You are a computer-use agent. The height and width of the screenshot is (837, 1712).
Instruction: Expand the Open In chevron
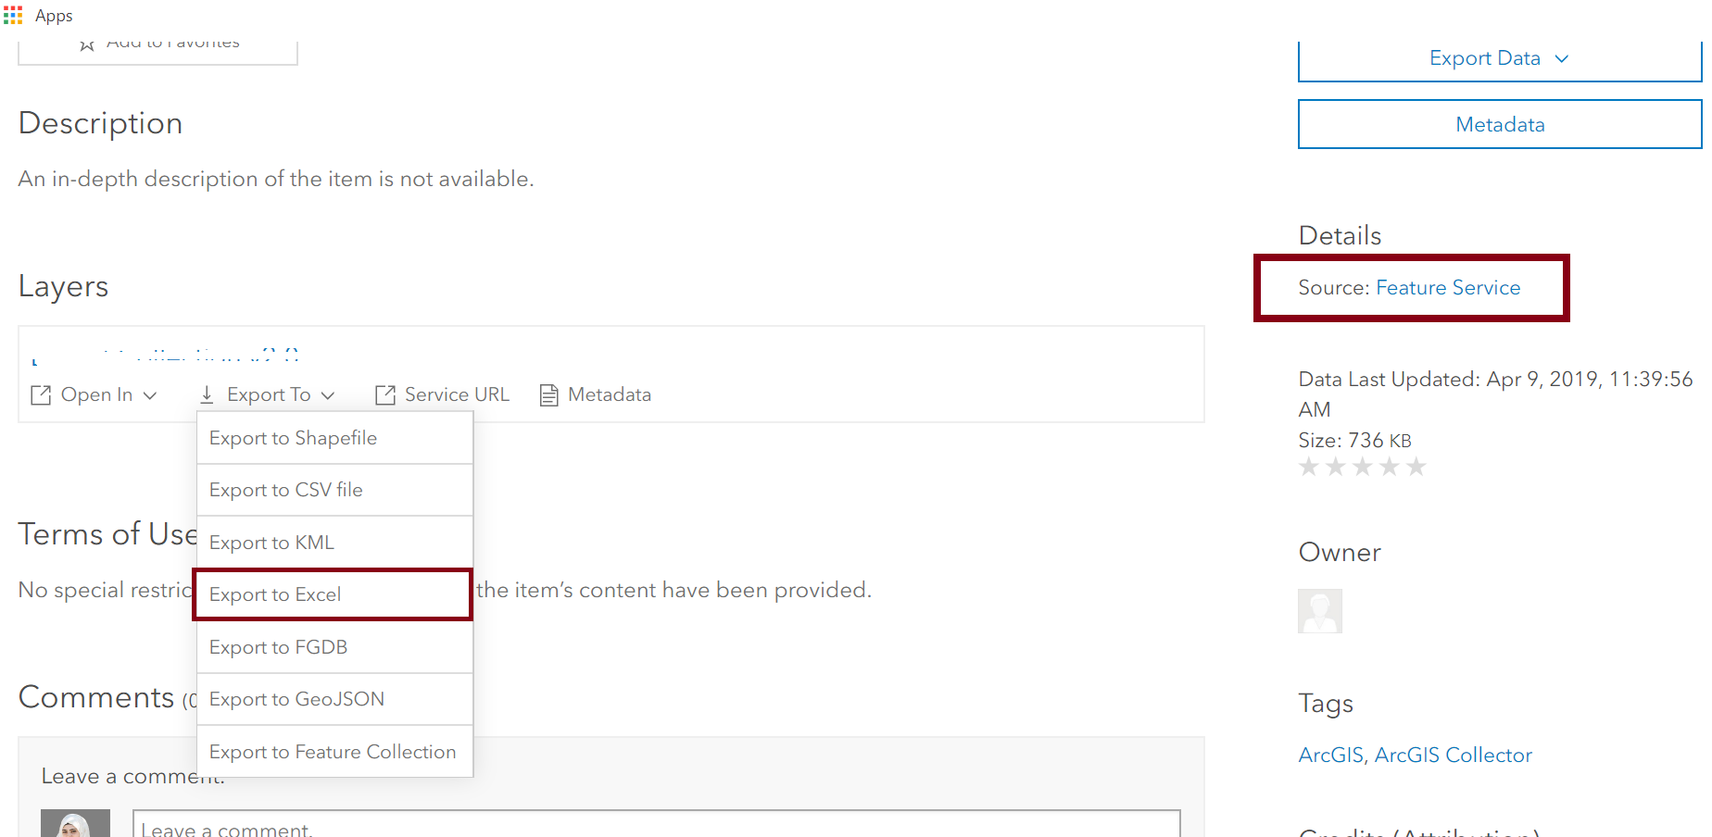pos(150,395)
